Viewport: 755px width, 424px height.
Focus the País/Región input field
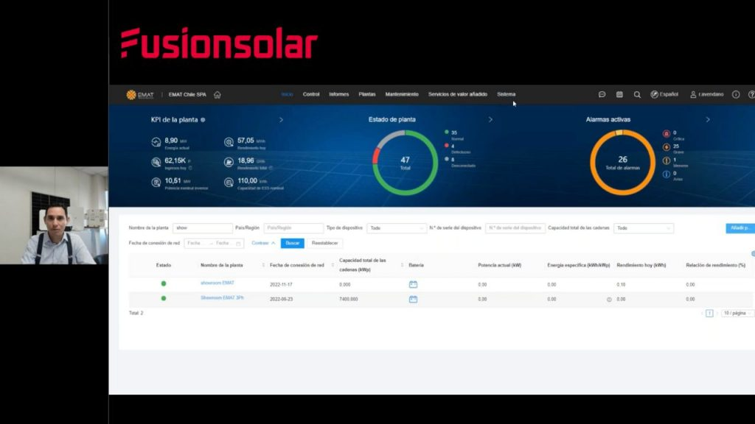pos(293,228)
